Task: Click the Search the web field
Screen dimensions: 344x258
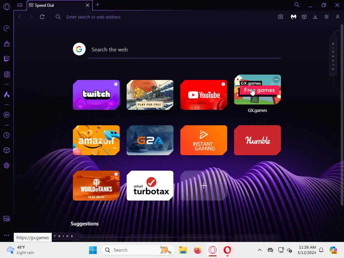Action: point(184,50)
